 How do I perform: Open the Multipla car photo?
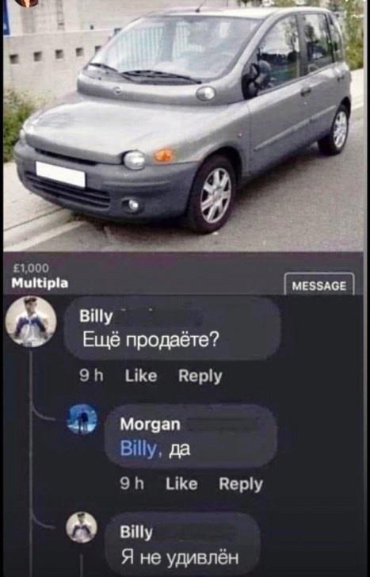pyautogui.click(x=183, y=125)
